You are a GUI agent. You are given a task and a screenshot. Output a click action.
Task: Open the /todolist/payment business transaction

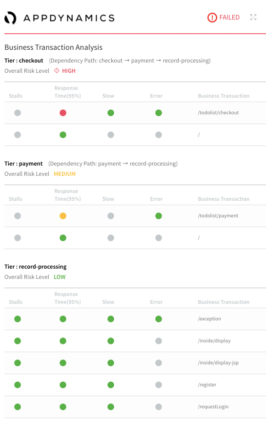[218, 216]
